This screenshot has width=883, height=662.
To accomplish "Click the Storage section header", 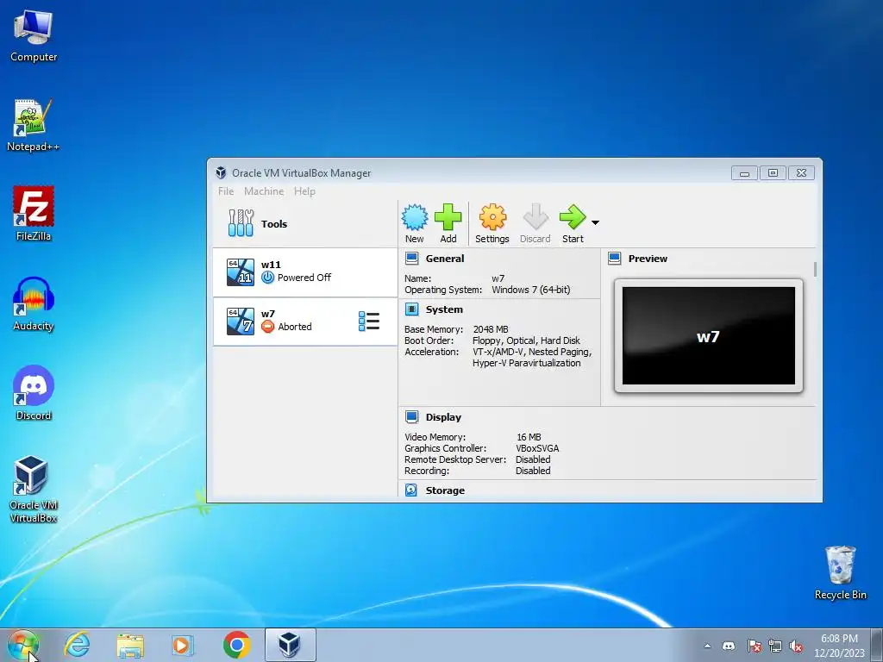I will [x=445, y=490].
